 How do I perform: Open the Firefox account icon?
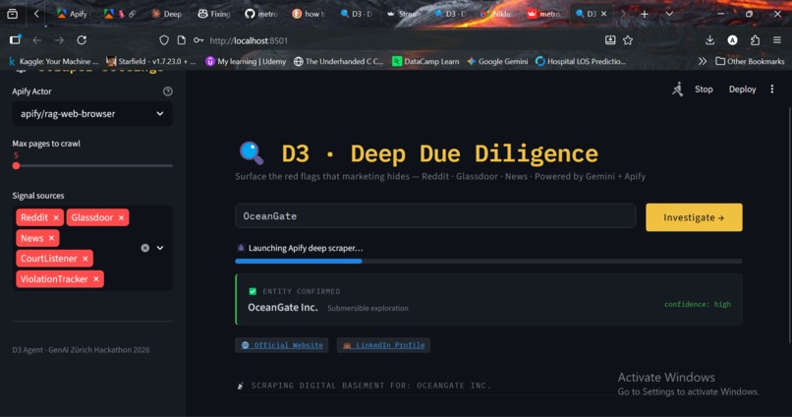[x=732, y=40]
